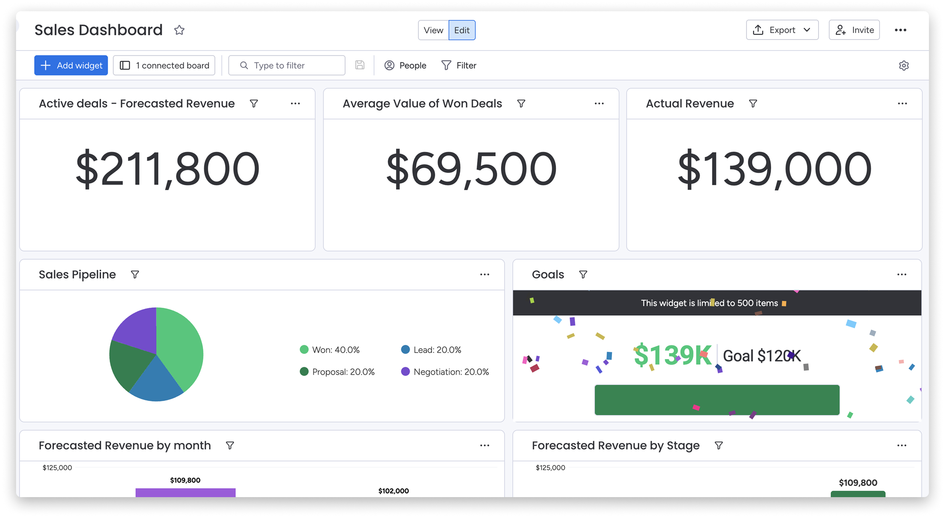Open the dashboard three-dot options menu
Screen dimensions: 945x518
pos(900,30)
